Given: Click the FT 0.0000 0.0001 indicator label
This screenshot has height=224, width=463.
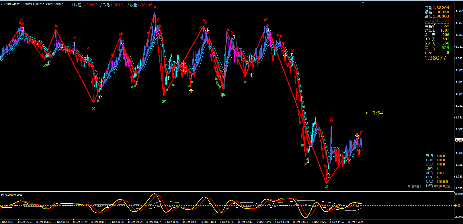Looking at the screenshot, I should pos(12,195).
